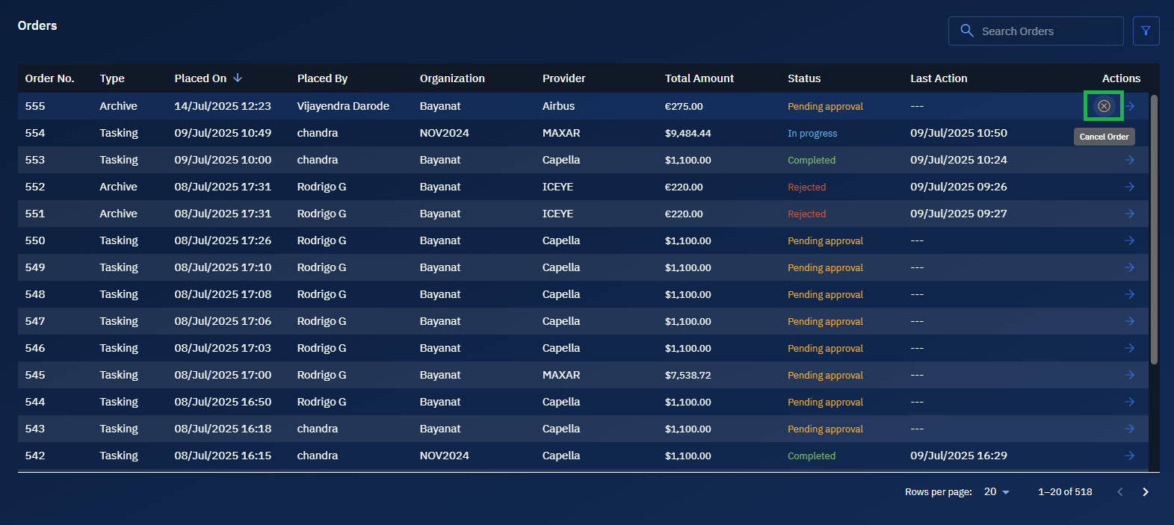Sort by the Last Action column header
1174x525 pixels.
point(939,78)
